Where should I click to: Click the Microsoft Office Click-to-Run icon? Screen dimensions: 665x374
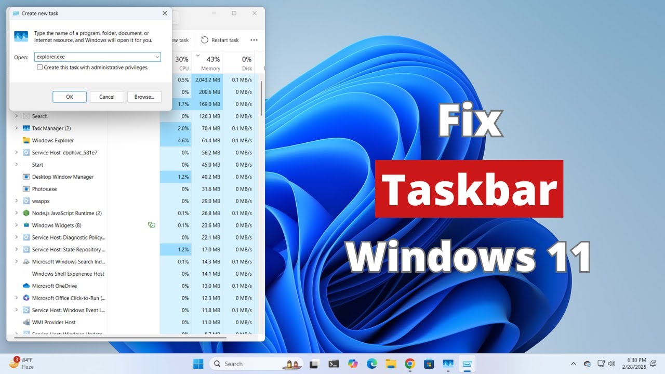coord(26,298)
